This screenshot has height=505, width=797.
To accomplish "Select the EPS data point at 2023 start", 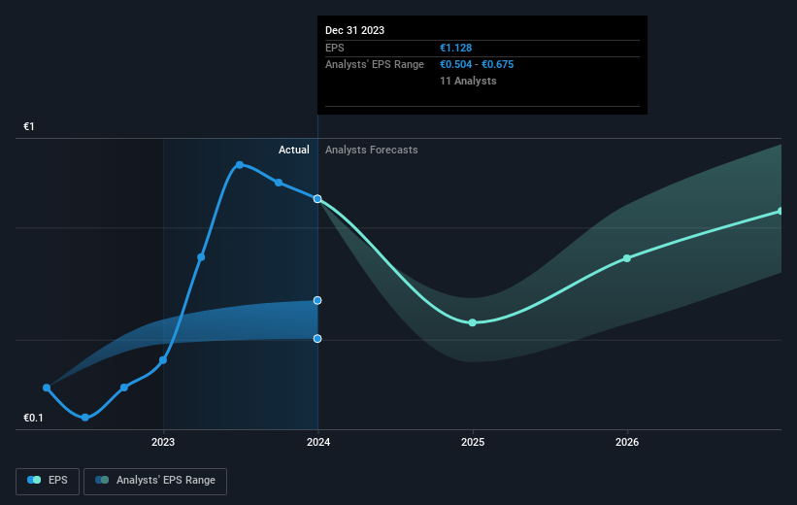I will (163, 360).
